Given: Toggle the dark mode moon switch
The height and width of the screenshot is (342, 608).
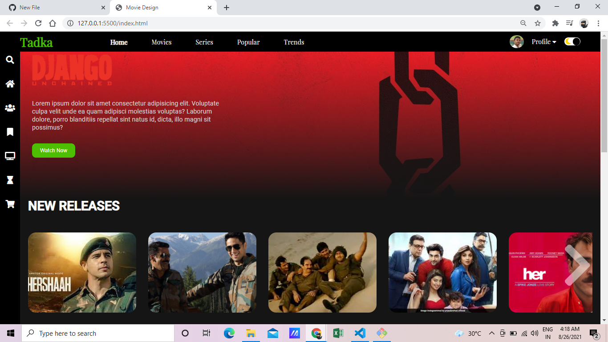Looking at the screenshot, I should tap(572, 42).
